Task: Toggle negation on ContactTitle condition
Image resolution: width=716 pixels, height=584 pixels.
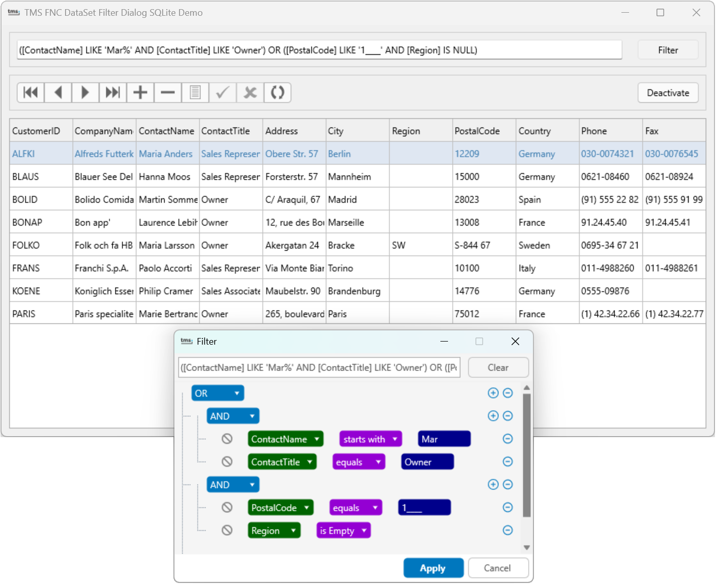Action: [227, 462]
